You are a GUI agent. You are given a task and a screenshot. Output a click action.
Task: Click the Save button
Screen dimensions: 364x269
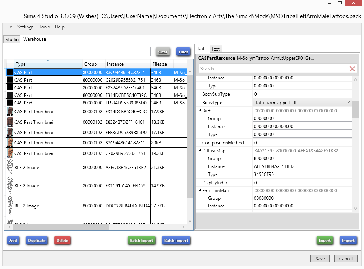(x=320, y=258)
